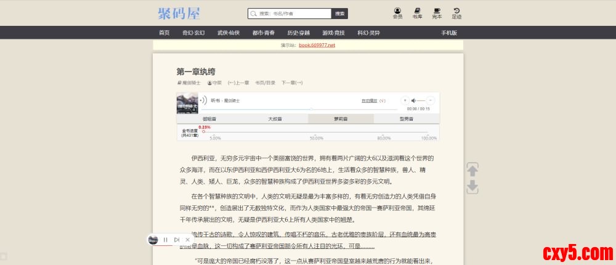
Task: Select the 御姐音 voice option
Action: 209,119
